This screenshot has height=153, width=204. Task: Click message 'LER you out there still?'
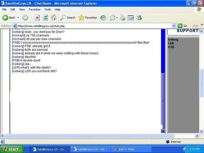41,71
